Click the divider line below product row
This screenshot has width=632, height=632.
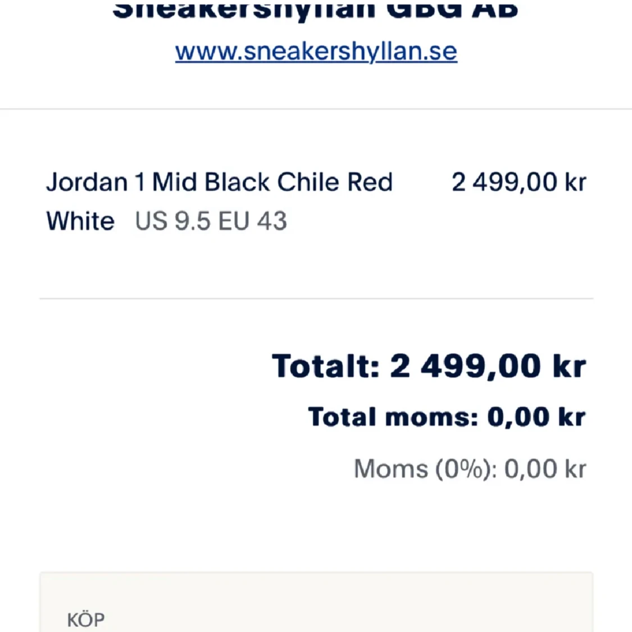[x=316, y=299]
